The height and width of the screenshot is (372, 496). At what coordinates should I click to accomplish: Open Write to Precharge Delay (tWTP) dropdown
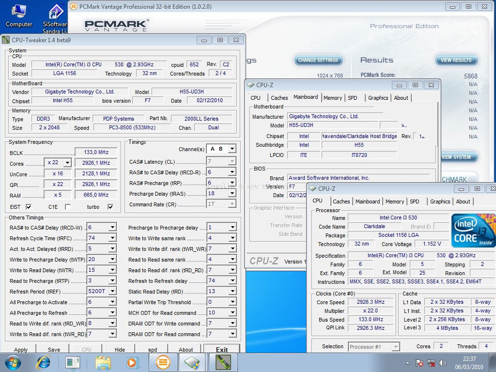tap(112, 260)
